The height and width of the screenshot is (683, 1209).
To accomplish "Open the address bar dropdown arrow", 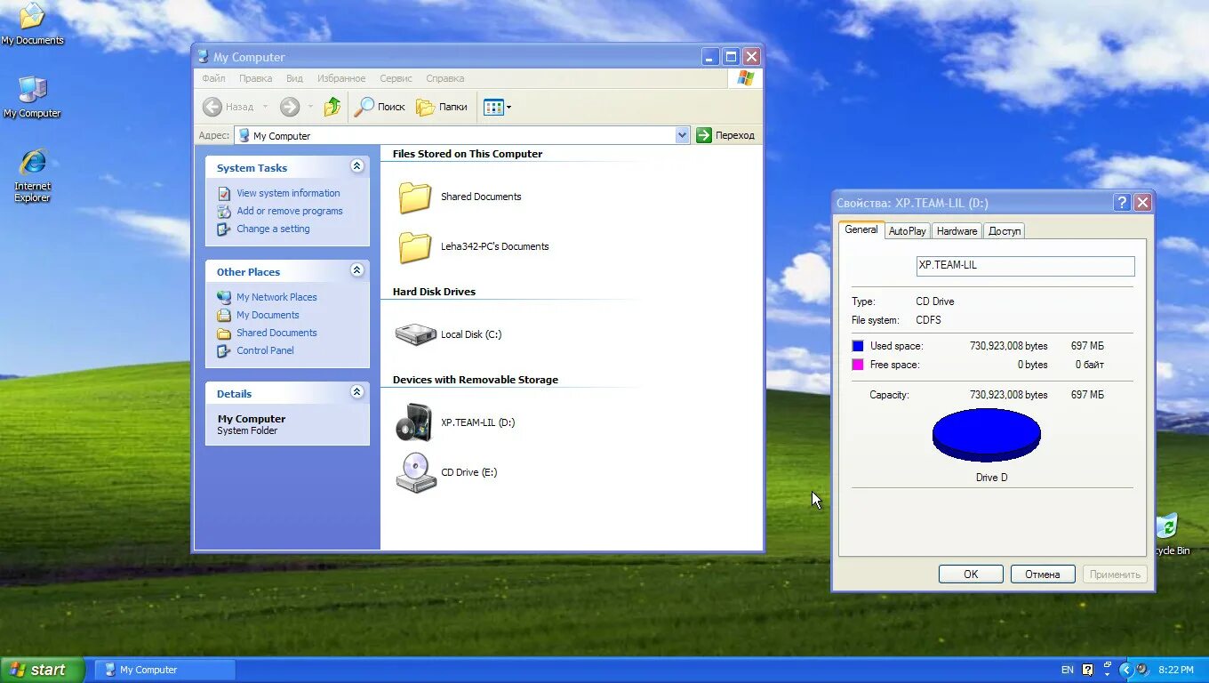I will pyautogui.click(x=682, y=135).
